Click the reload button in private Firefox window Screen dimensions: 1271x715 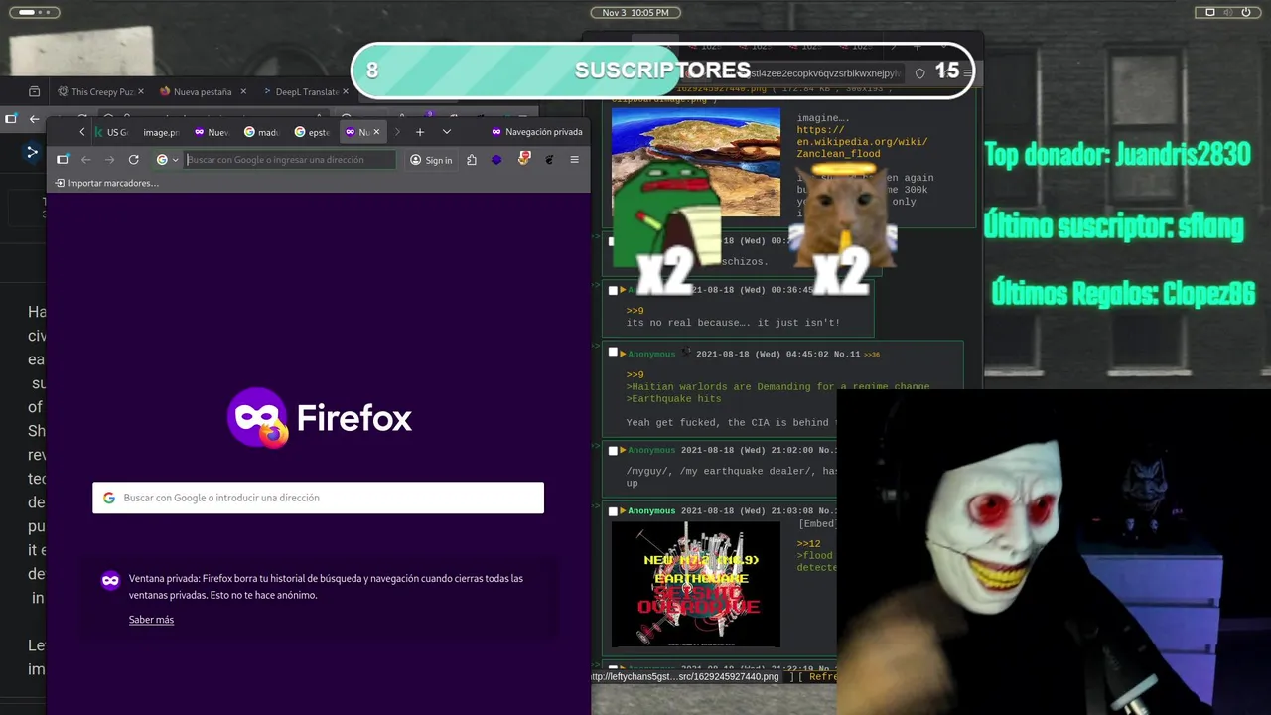[x=133, y=160]
